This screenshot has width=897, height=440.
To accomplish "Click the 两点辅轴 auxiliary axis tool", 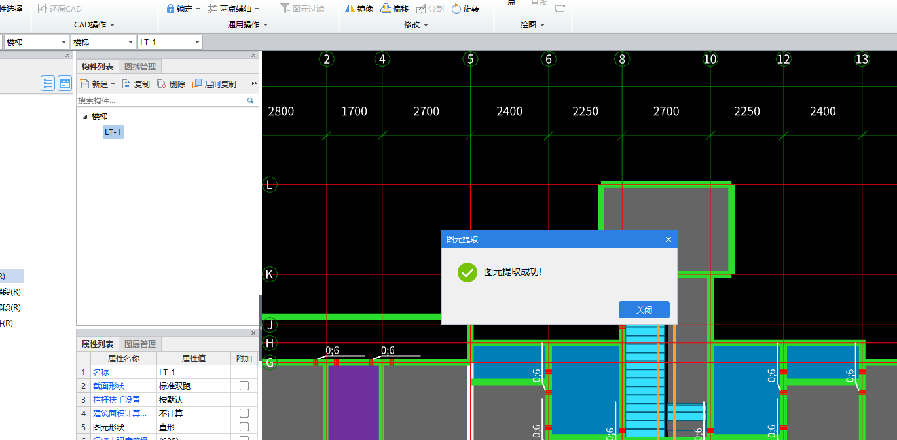I will click(233, 9).
